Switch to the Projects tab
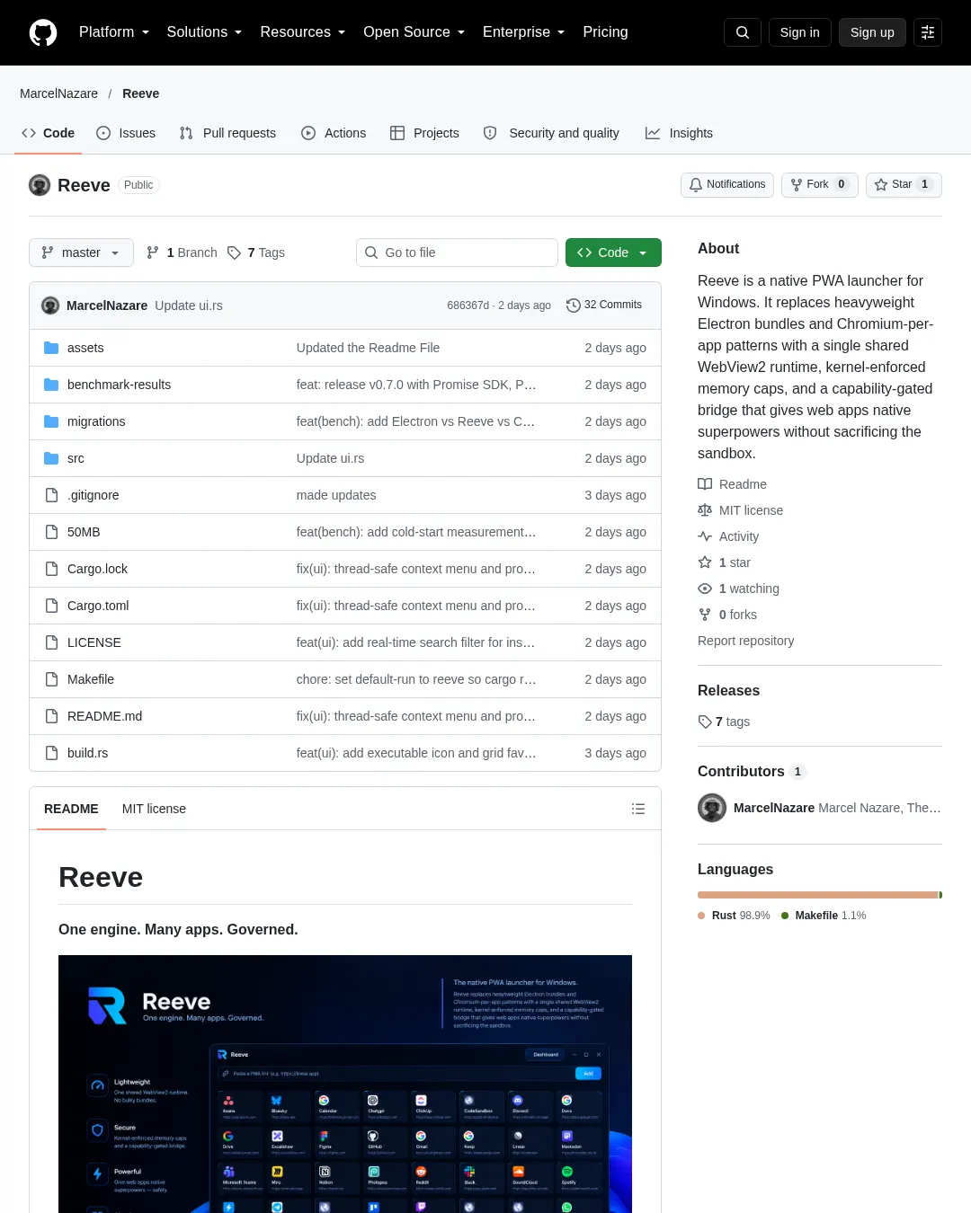Image resolution: width=971 pixels, height=1213 pixels. tap(425, 133)
